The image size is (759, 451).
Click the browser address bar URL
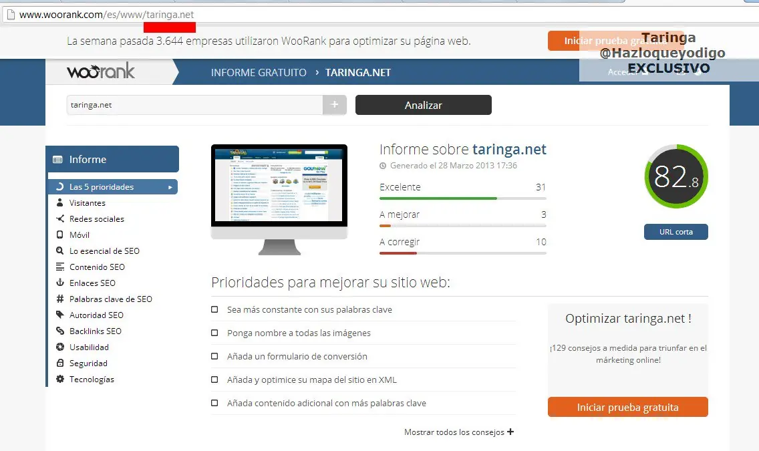coord(106,15)
